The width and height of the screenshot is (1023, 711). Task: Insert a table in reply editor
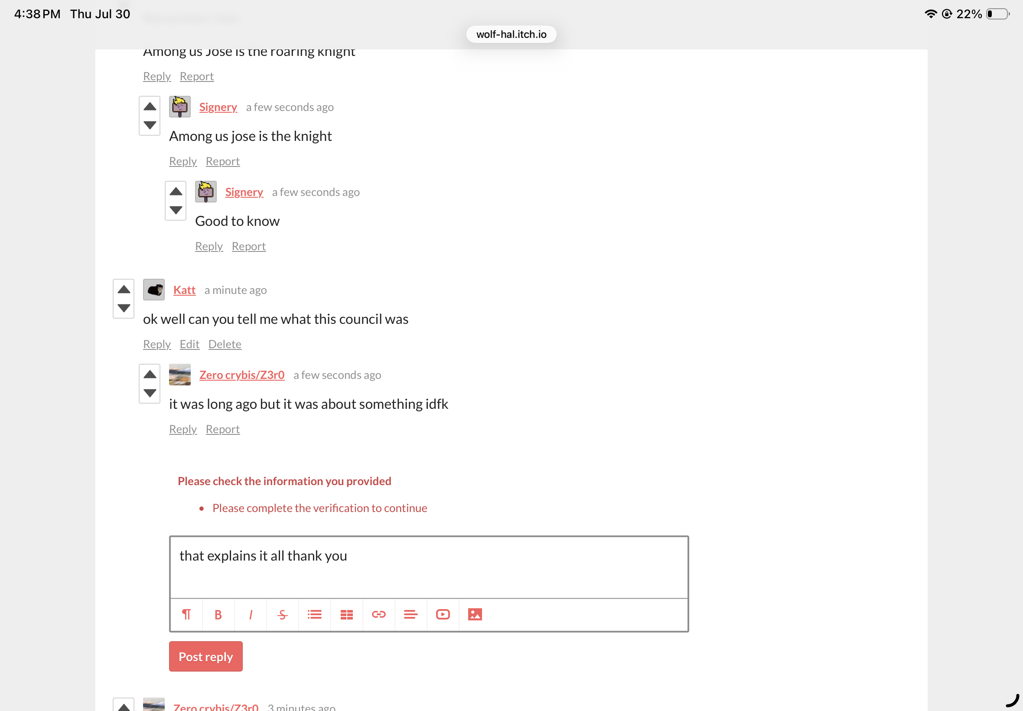tap(346, 615)
